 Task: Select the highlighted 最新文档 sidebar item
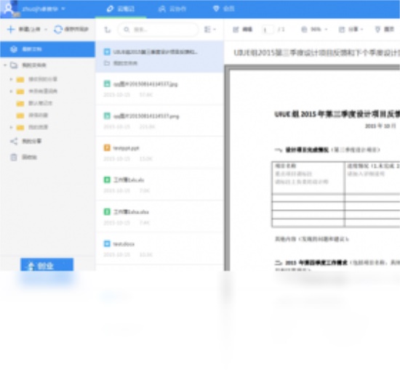pyautogui.click(x=48, y=49)
